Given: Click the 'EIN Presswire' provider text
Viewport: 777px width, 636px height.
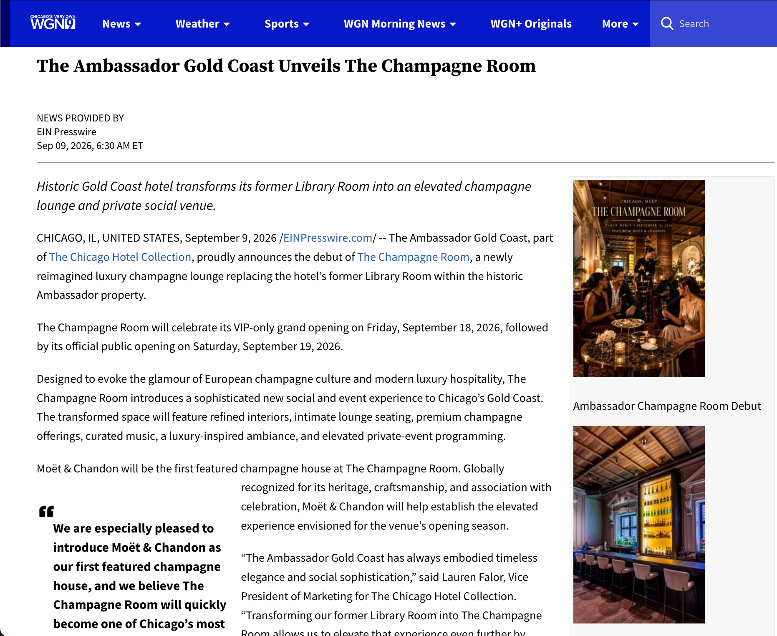Looking at the screenshot, I should coord(66,132).
